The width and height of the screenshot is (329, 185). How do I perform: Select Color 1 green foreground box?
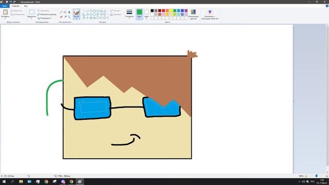coord(139,14)
